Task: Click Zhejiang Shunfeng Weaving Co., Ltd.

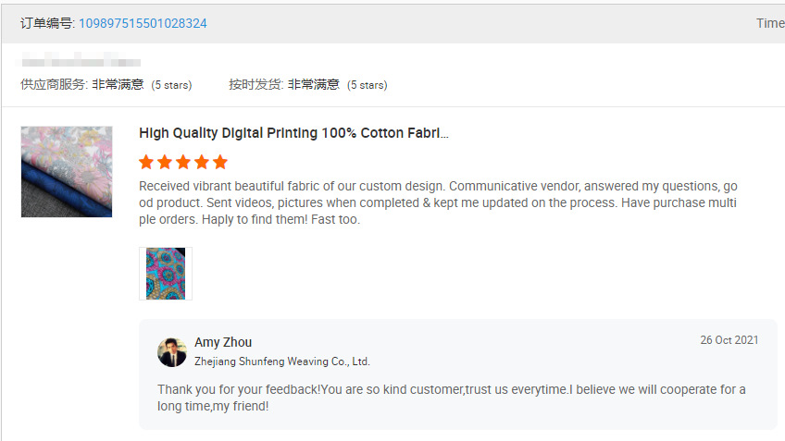Action: (x=281, y=361)
